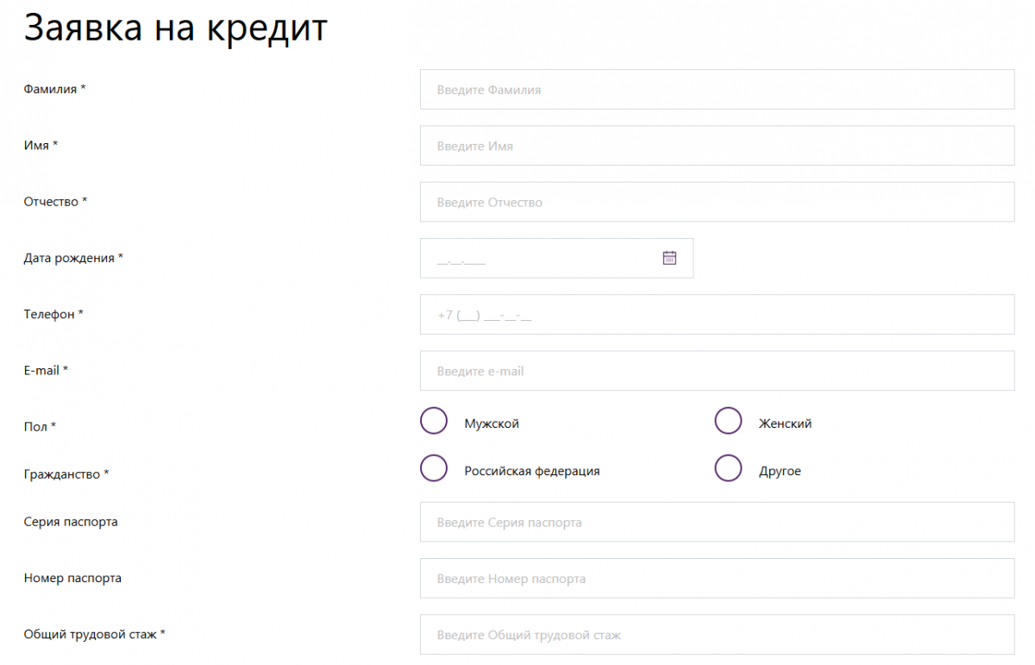1035x665 pixels.
Task: Focus the Общий трудовой стаж field
Action: pyautogui.click(x=717, y=635)
